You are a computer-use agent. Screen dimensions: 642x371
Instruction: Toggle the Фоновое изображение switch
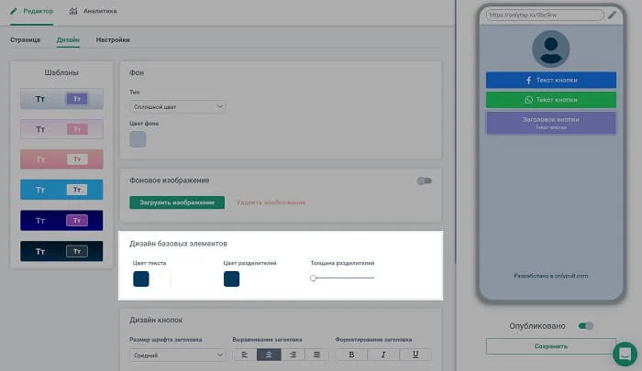424,180
